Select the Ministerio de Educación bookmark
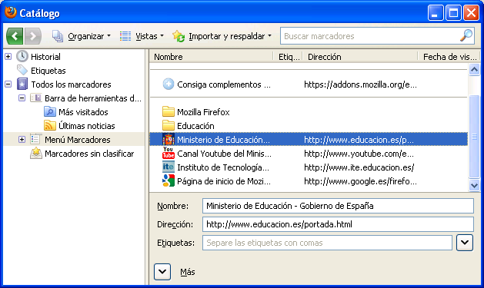484x288 pixels. [309, 140]
